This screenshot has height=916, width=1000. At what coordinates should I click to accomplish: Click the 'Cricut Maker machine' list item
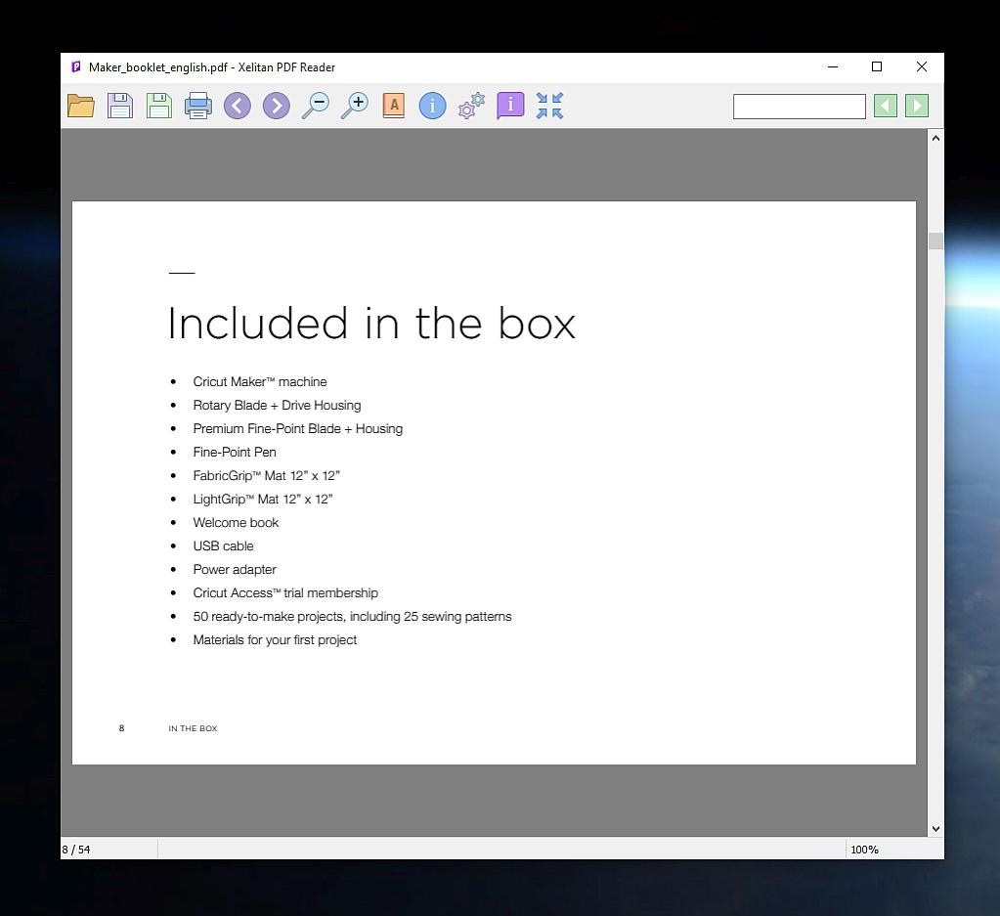pos(260,381)
